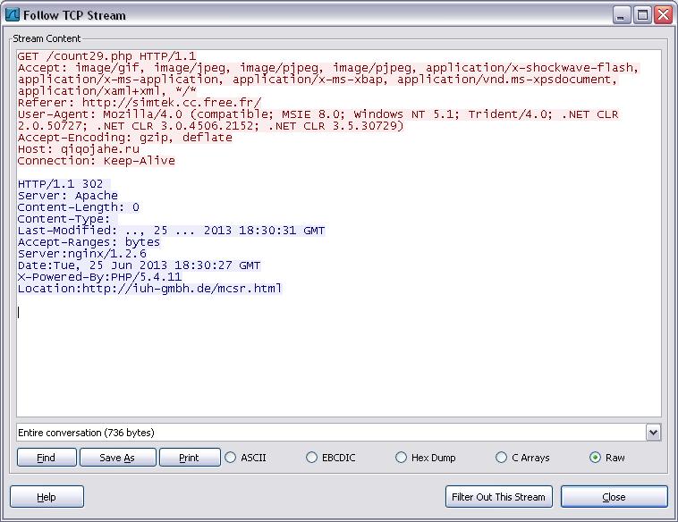
Task: Switch to EBCDIC encoding option
Action: 312,458
